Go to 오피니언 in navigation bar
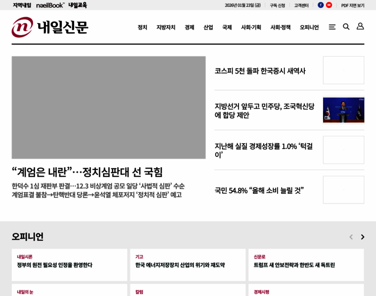 309,28
